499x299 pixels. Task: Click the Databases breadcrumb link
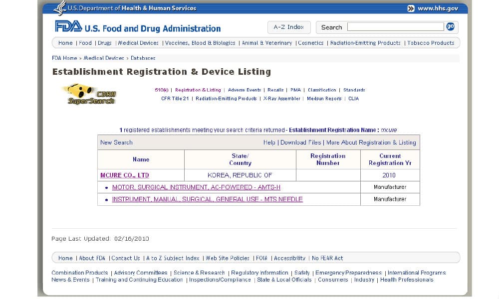click(x=143, y=58)
